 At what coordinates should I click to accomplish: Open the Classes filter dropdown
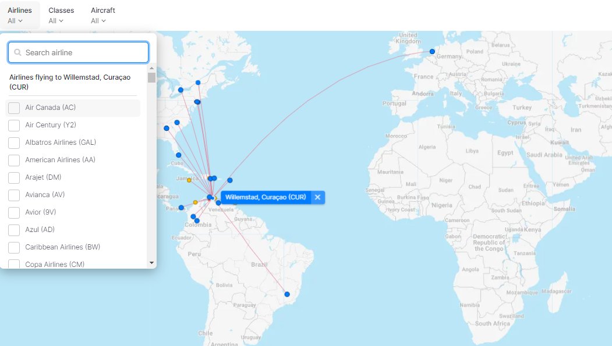click(x=61, y=15)
